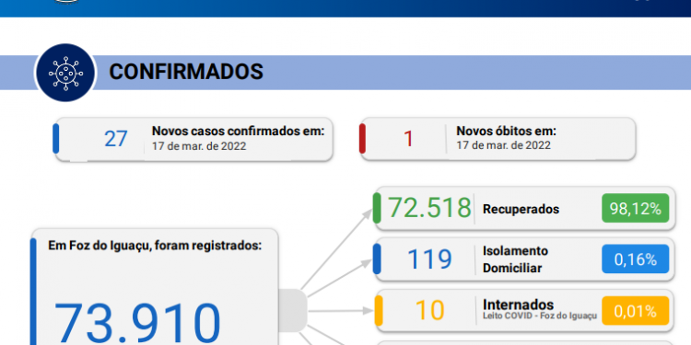The height and width of the screenshot is (345, 691).
Task: Click the recovered count 72.518
Action: tap(429, 208)
